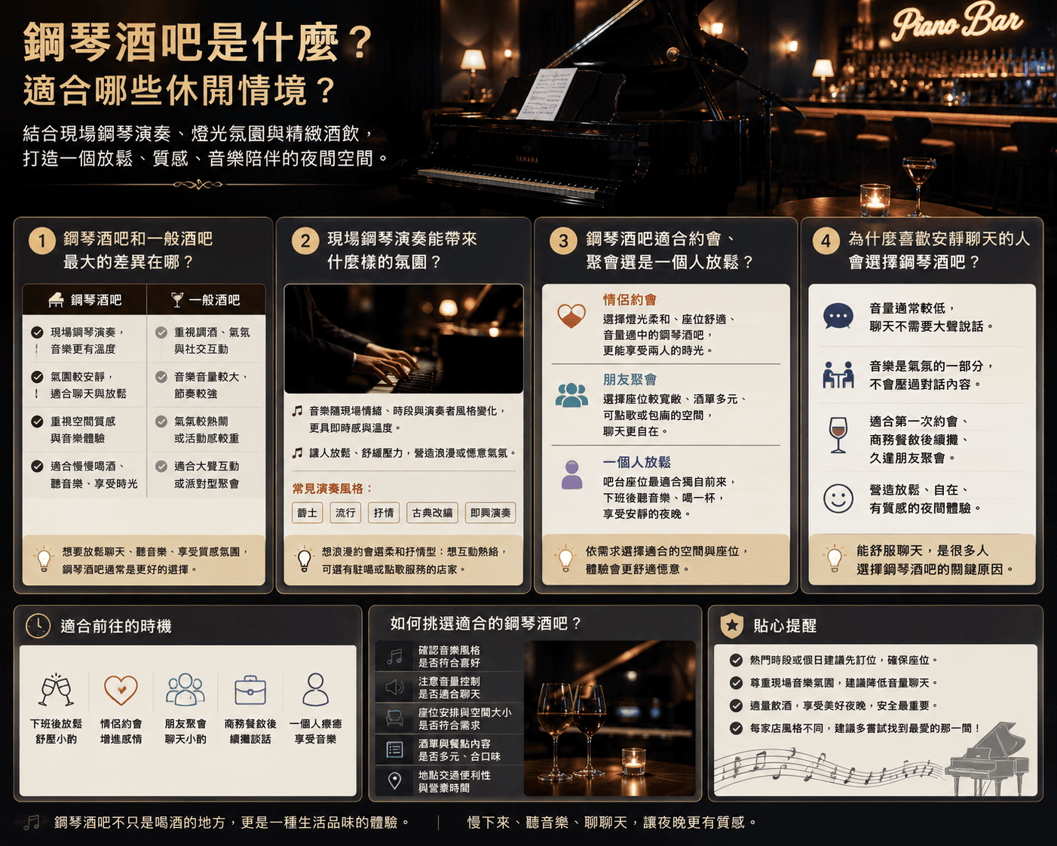Click the number 1 badge
This screenshot has height=846, width=1057.
tap(42, 241)
